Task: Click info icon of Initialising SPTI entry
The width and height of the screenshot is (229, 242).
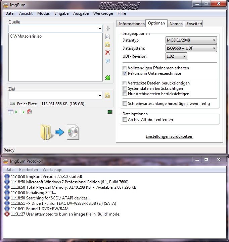Action: pyautogui.click(x=7, y=193)
